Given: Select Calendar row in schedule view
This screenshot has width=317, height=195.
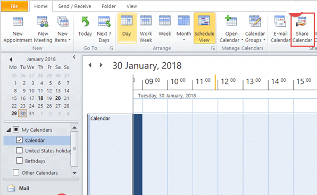Looking at the screenshot, I should click(110, 154).
